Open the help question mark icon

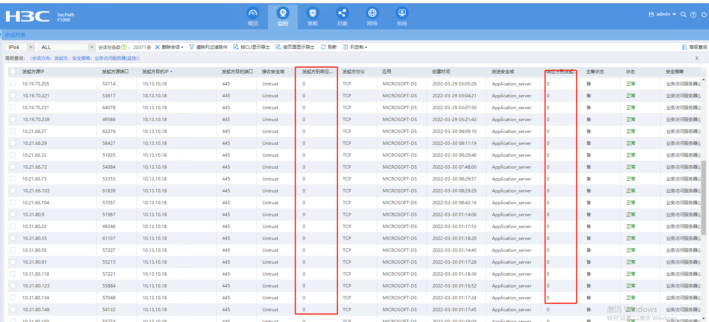[x=693, y=15]
